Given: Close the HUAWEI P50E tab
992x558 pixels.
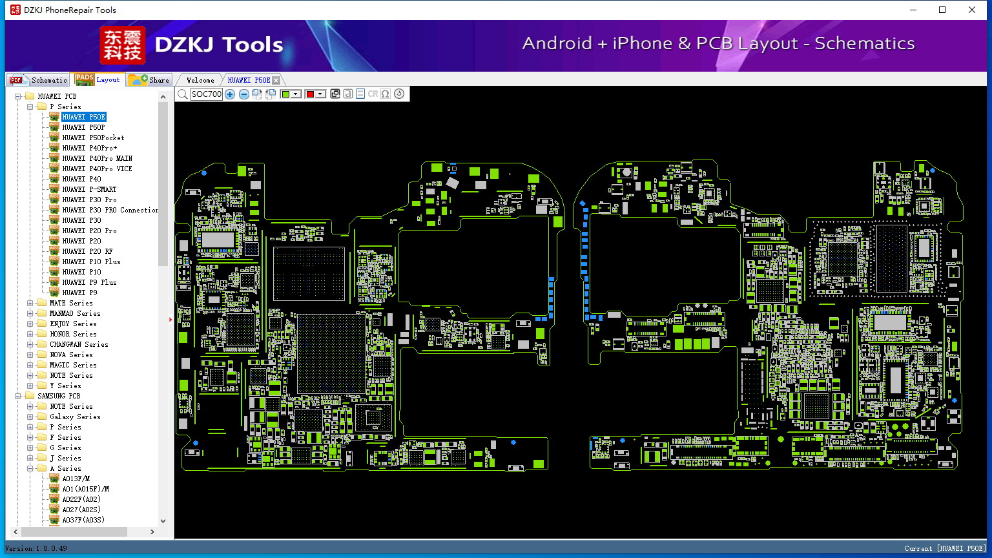Looking at the screenshot, I should point(276,80).
